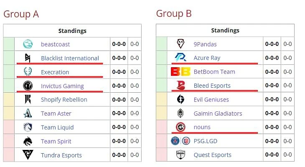The image size is (305, 167).
Task: Open the Execration team link
Action: coord(55,72)
